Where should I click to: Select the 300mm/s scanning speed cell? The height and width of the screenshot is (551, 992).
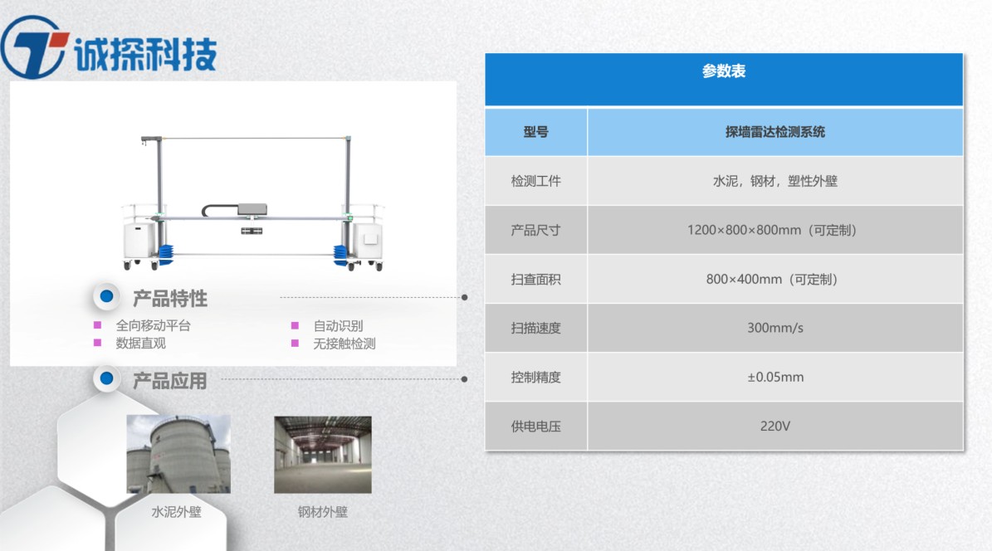coord(773,327)
